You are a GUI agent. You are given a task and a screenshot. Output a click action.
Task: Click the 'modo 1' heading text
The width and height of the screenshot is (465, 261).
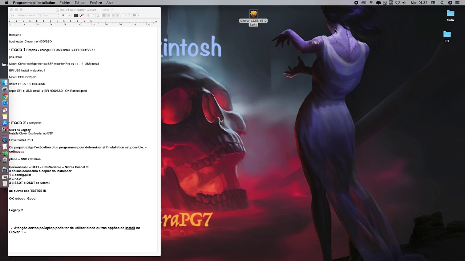(x=18, y=49)
